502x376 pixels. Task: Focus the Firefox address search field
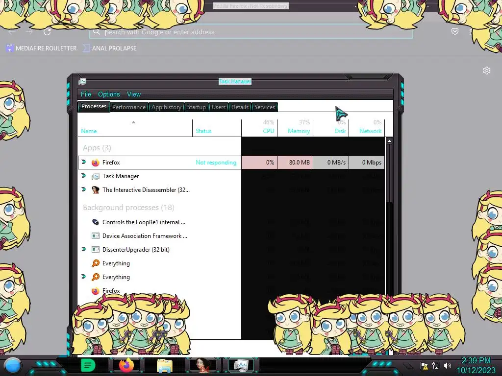[x=251, y=32]
